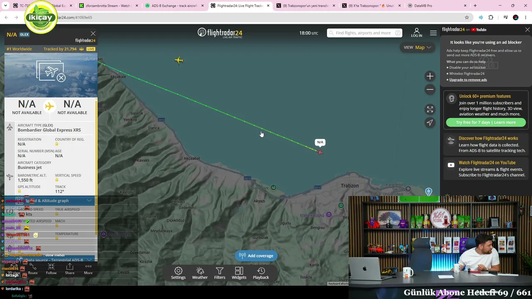Click the GLEX aircraft type badge

(25, 34)
